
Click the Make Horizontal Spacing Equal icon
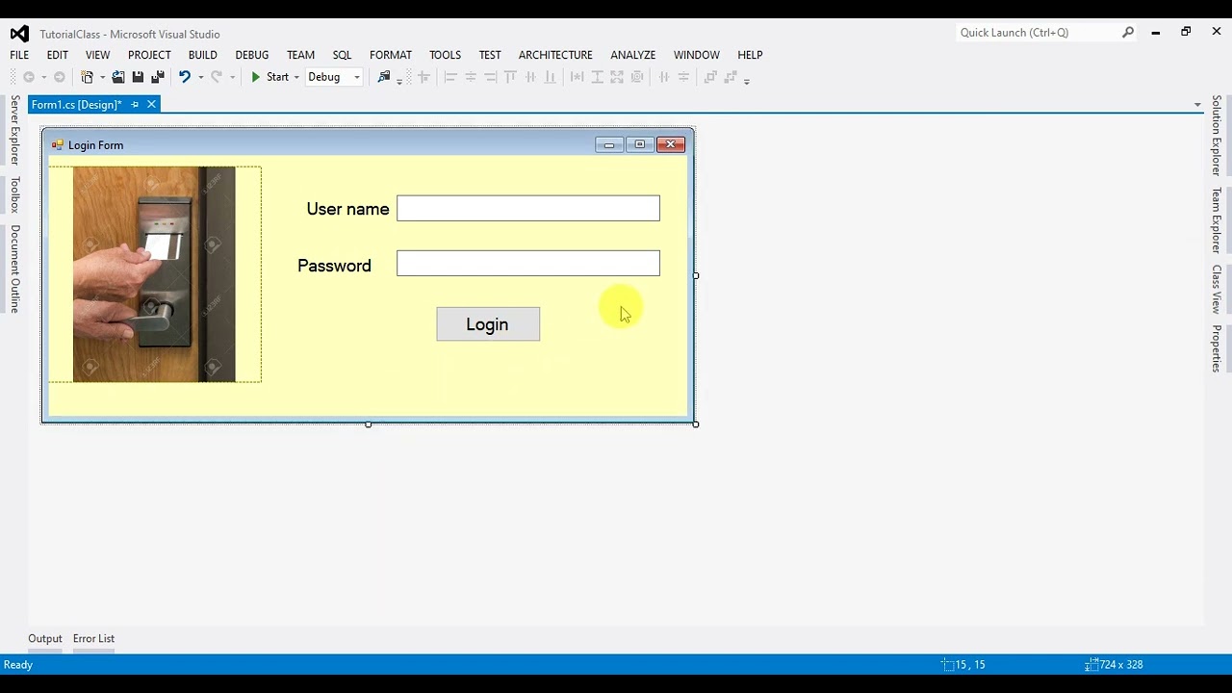(x=663, y=77)
